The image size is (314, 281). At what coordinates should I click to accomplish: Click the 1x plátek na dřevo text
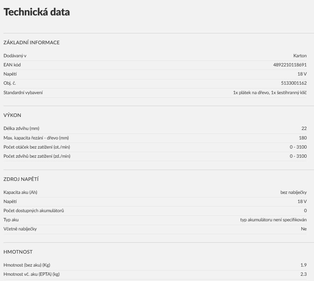tap(251, 93)
